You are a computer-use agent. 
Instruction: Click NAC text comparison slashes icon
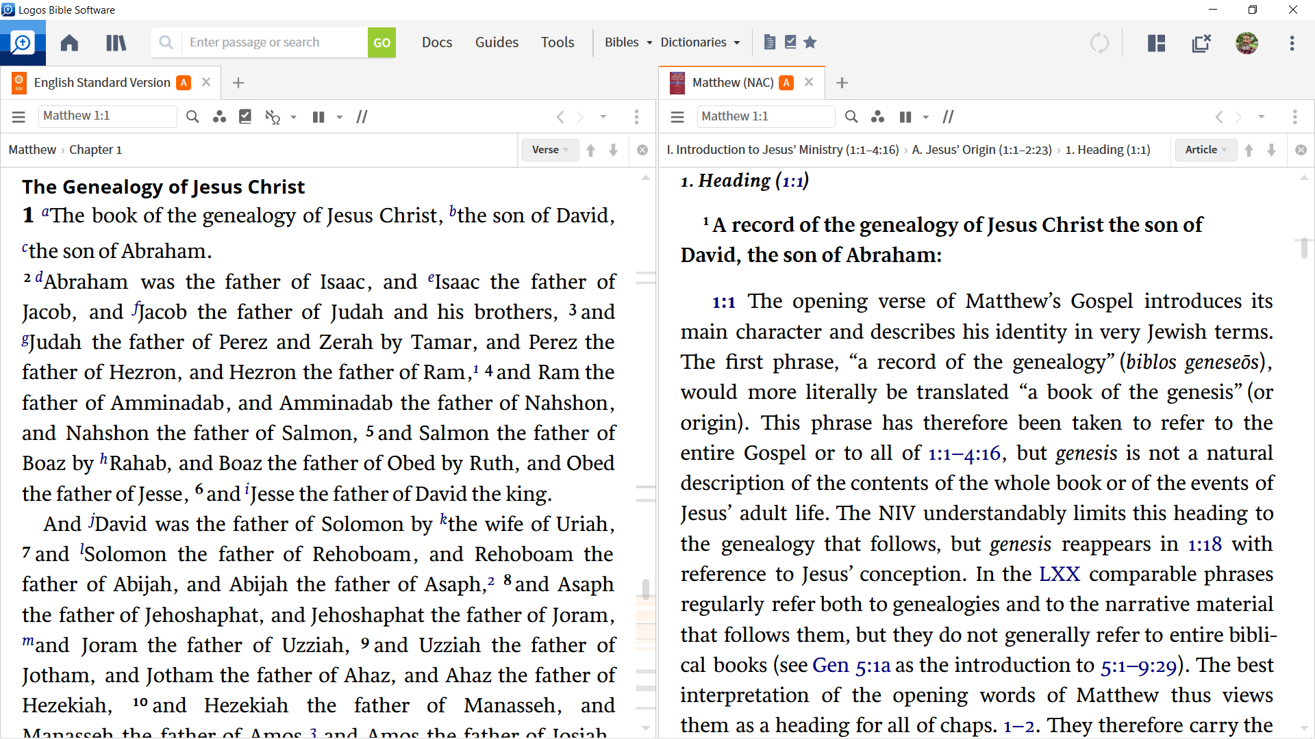[949, 117]
